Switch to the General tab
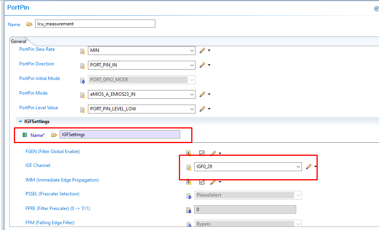Viewport: 379px width, 230px height. (19, 41)
